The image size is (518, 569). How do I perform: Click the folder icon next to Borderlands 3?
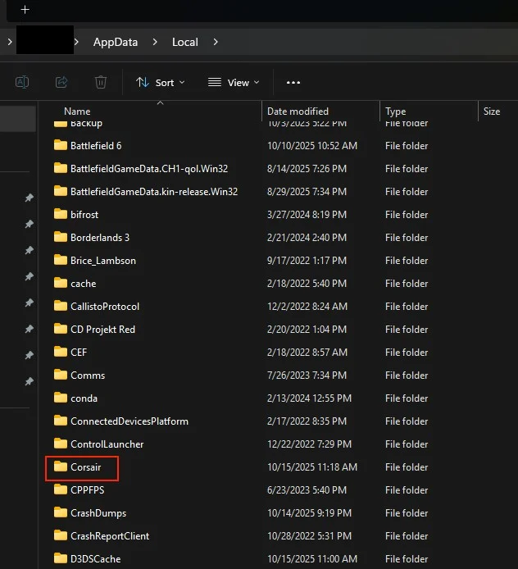click(x=60, y=237)
